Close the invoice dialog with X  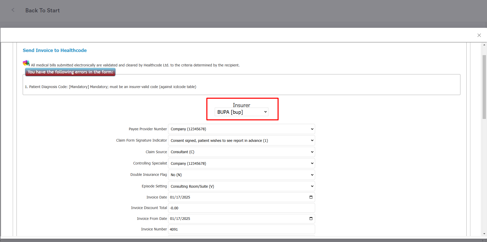(479, 35)
